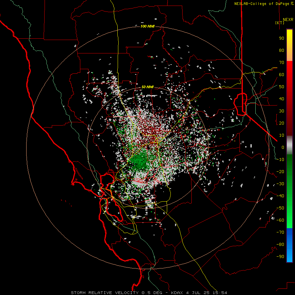Click the 60 value on velocity scale

pyautogui.click(x=282, y=75)
